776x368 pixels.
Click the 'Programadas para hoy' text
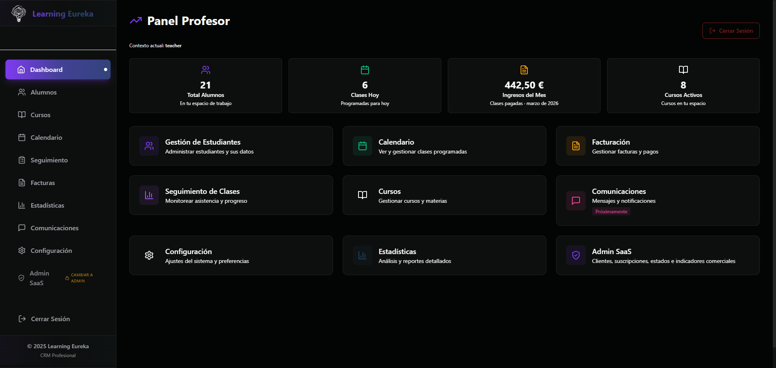[x=365, y=103]
